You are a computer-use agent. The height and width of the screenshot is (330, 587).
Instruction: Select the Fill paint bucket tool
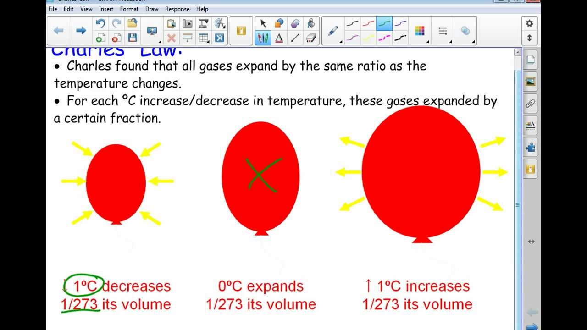[311, 23]
